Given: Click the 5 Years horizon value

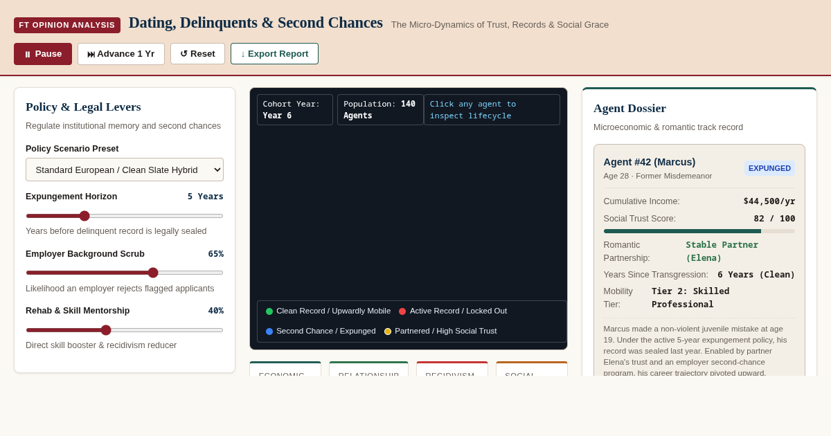Looking at the screenshot, I should [206, 197].
